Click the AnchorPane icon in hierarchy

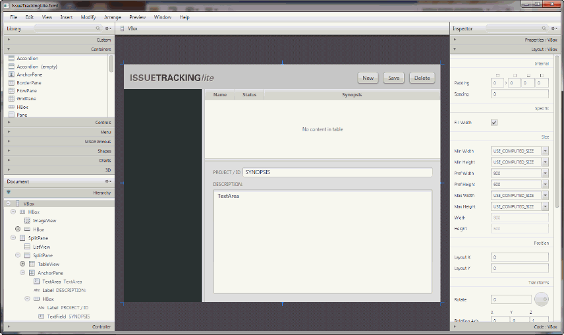(32, 273)
